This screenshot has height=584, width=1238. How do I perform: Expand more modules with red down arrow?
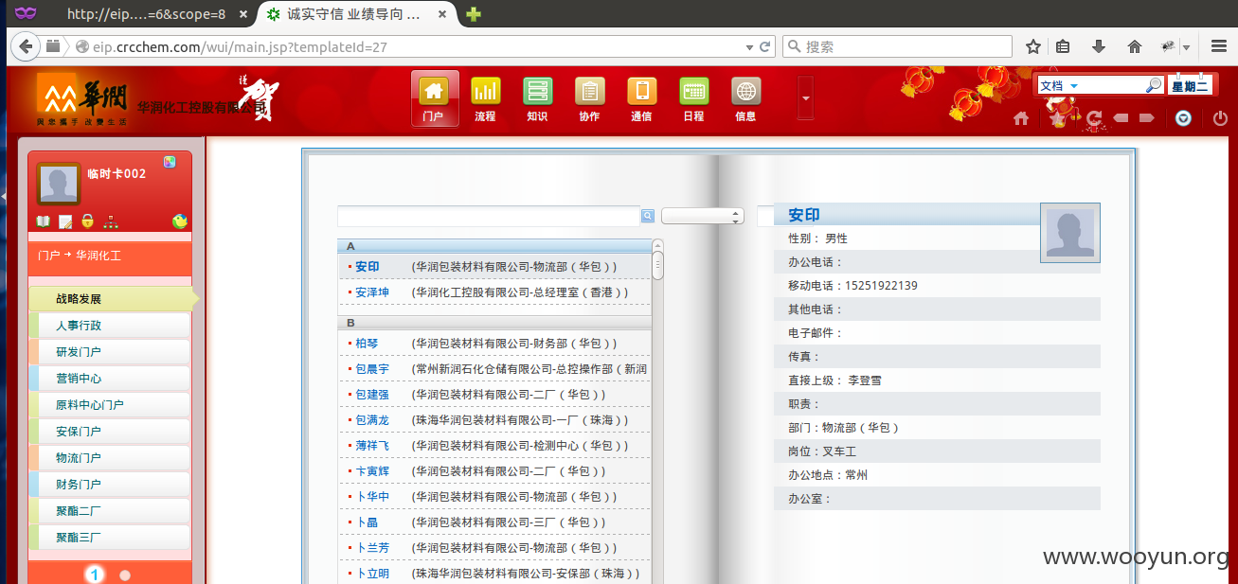(x=806, y=97)
